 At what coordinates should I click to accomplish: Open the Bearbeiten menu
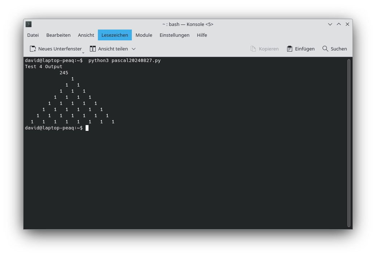point(58,35)
